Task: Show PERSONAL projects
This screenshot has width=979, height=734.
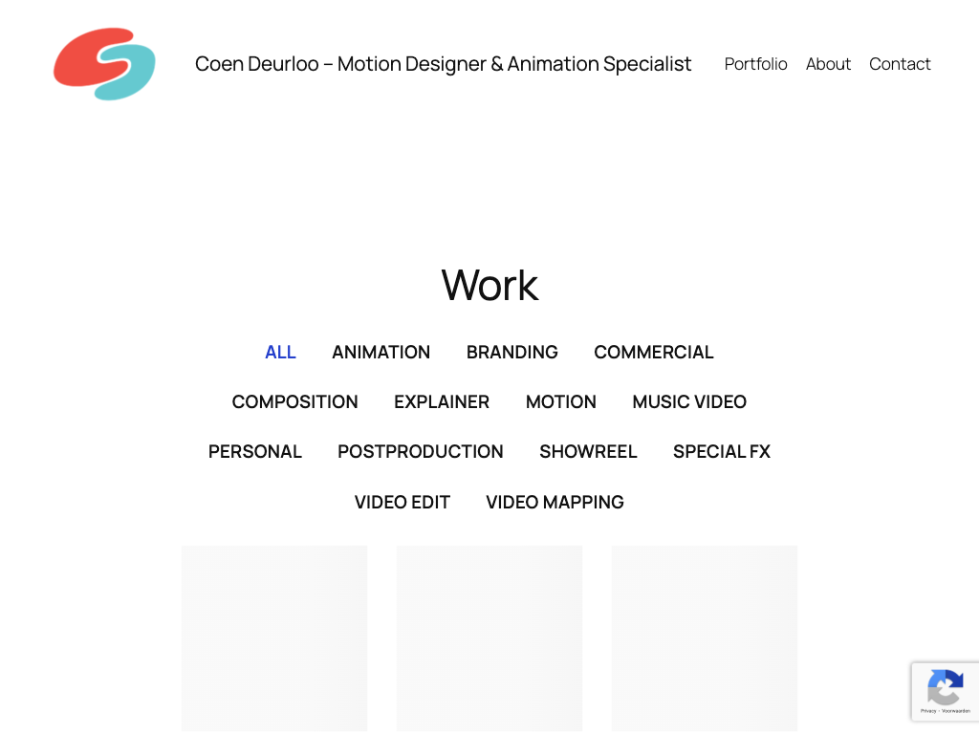Action: pyautogui.click(x=254, y=451)
